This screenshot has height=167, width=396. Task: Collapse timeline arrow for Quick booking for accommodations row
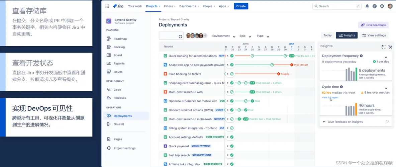[x=227, y=56]
